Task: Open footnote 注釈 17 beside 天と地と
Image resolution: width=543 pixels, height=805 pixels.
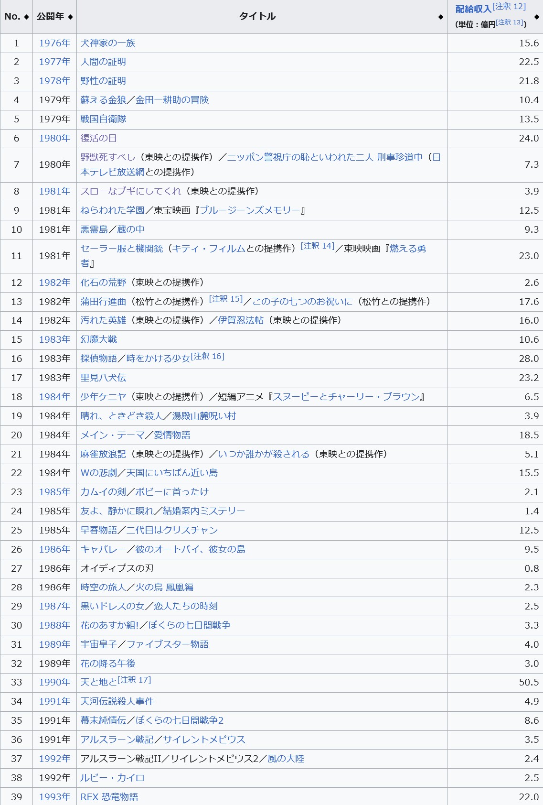Action: [x=134, y=680]
